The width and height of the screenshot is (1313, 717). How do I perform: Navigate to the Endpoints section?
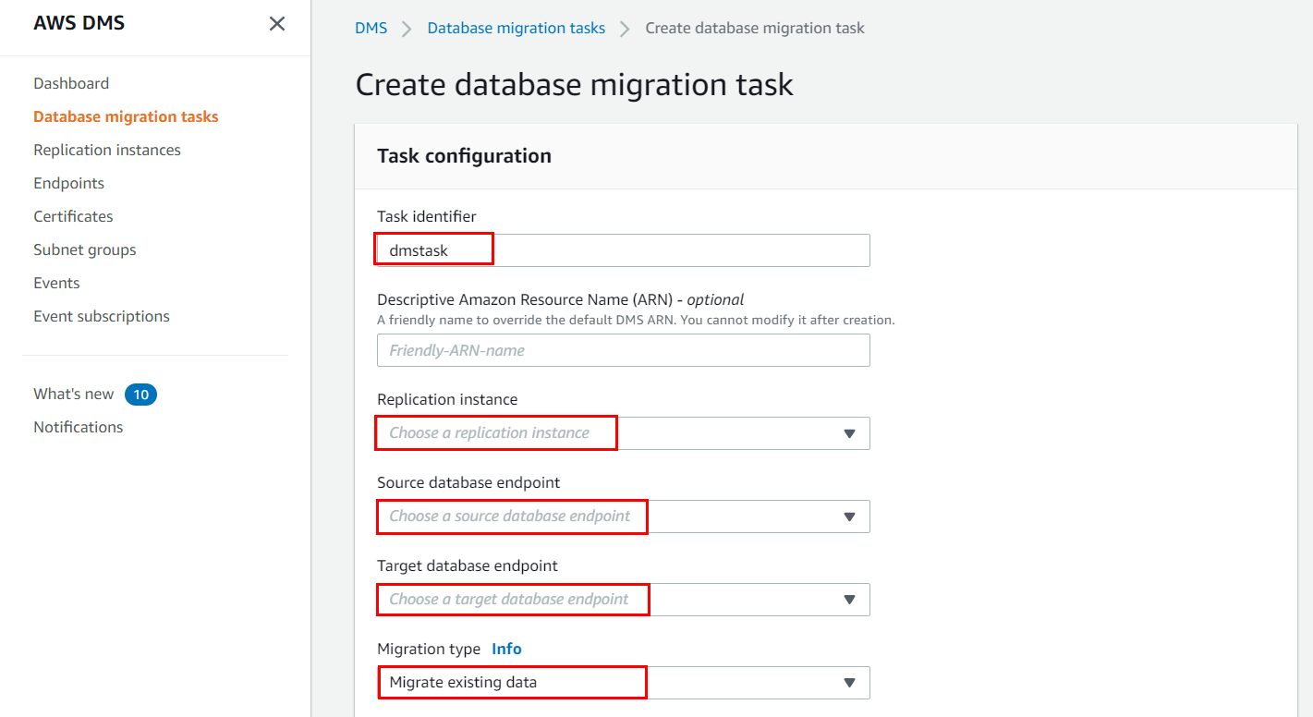click(x=68, y=182)
